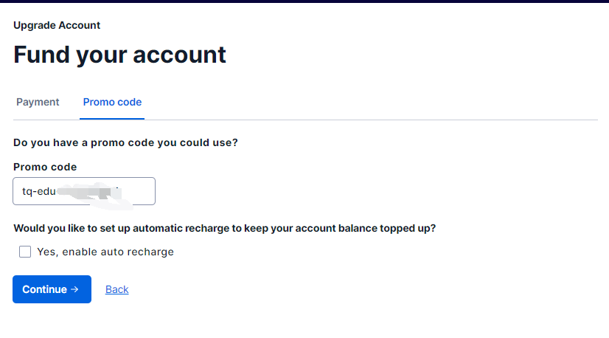
Task: Click the divider line under the tabs
Action: (x=369, y=120)
